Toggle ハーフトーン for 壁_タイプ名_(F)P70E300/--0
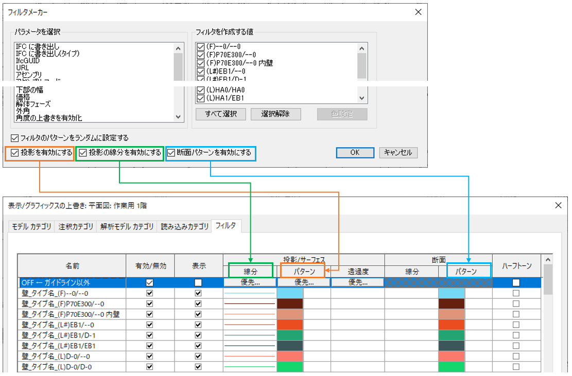This screenshot has height=376, width=572. tap(516, 303)
